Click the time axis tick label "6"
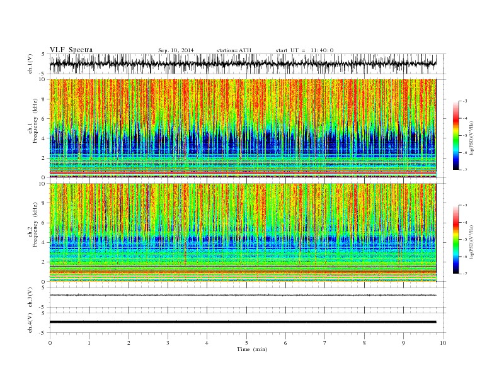This screenshot has width=499, height=385. point(286,343)
